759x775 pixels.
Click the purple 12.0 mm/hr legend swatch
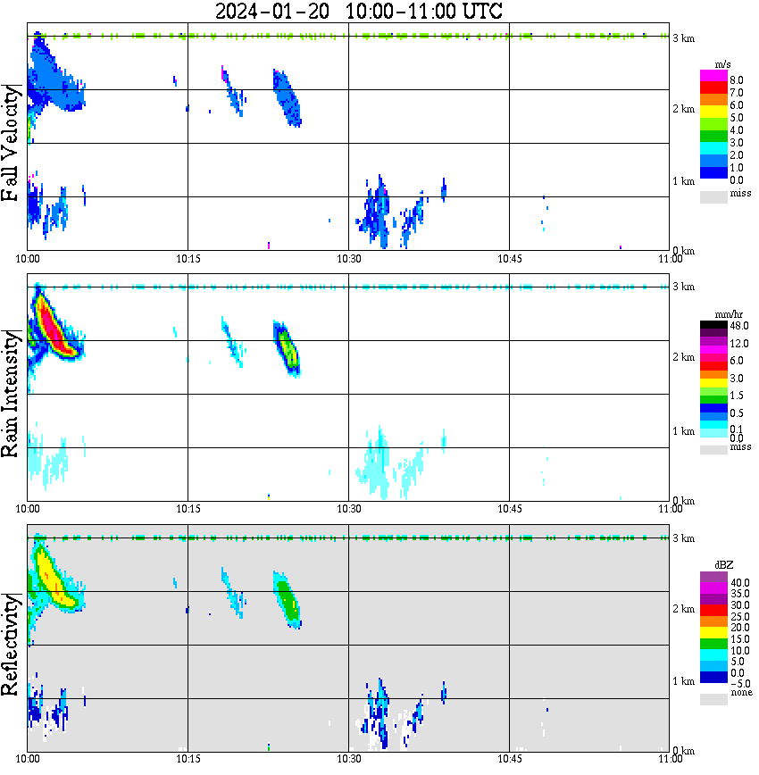point(713,342)
